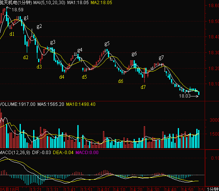
Task: Select the 18.59 high price marker
Action: [x=17, y=10]
